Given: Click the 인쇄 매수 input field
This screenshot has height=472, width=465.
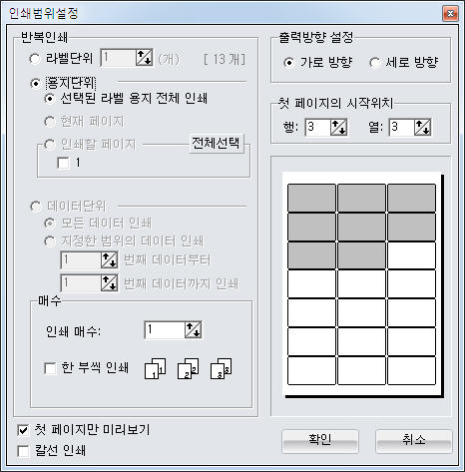Looking at the screenshot, I should tap(165, 330).
